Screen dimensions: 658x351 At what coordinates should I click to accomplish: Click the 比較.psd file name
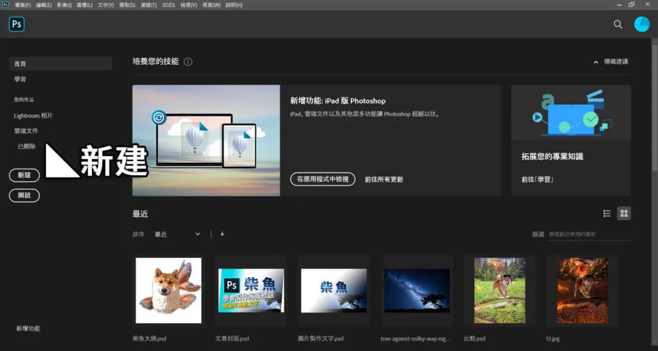[x=475, y=338]
